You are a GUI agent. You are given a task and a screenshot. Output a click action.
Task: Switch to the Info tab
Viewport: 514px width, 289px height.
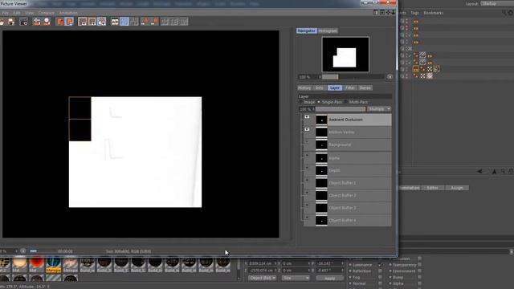click(320, 88)
